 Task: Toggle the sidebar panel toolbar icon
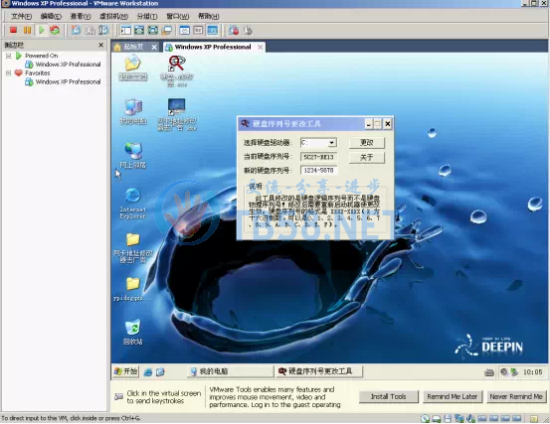coord(125,31)
